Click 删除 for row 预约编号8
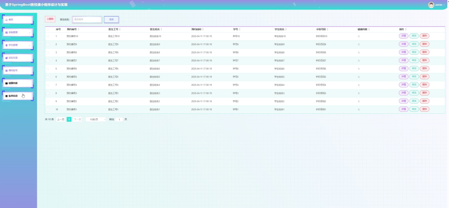This screenshot has width=449, height=208. 424,52
